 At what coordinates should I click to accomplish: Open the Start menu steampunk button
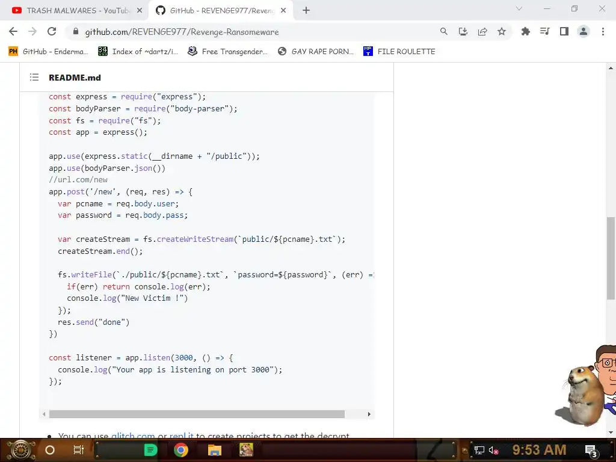21,450
